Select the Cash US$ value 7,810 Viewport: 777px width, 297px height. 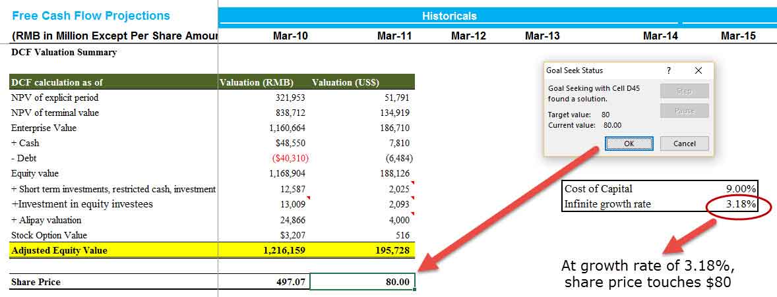[400, 143]
